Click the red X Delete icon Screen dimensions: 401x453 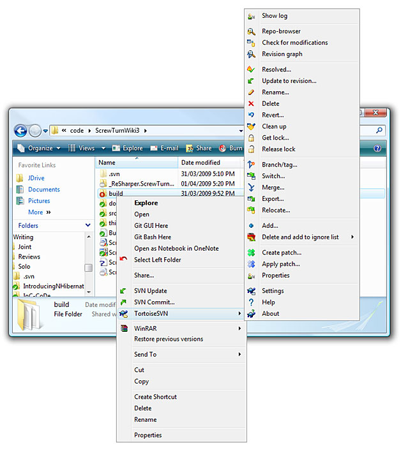point(251,104)
